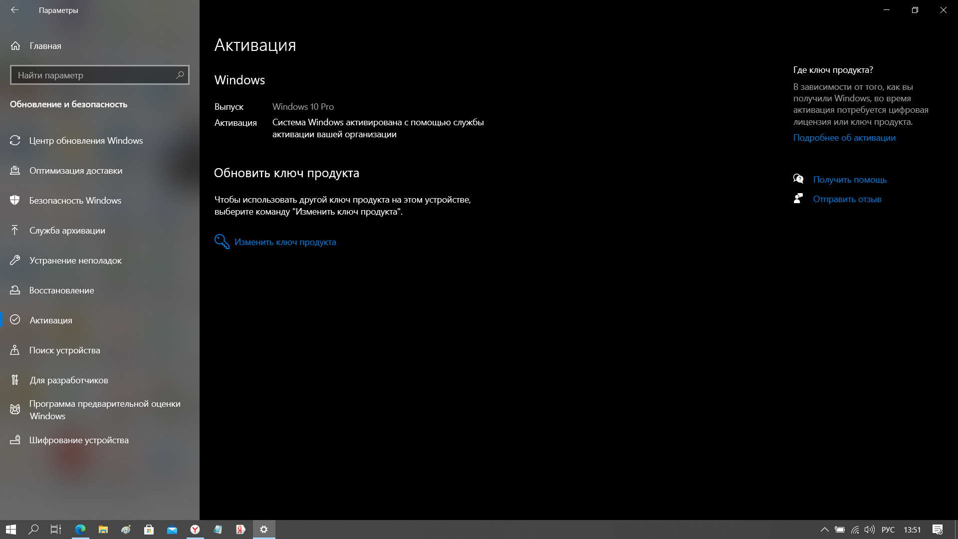Open the Windows Start menu
This screenshot has width=958, height=539.
[x=11, y=530]
